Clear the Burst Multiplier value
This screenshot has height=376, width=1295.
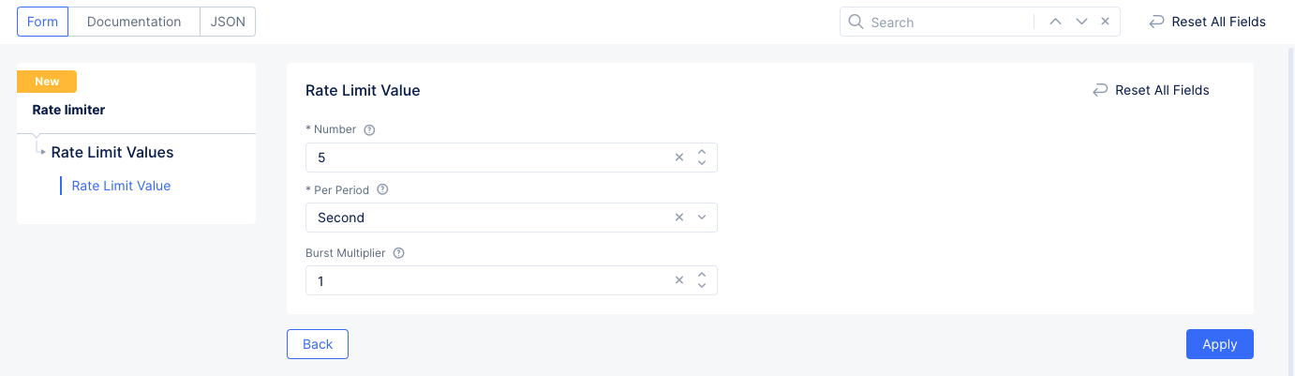[679, 280]
